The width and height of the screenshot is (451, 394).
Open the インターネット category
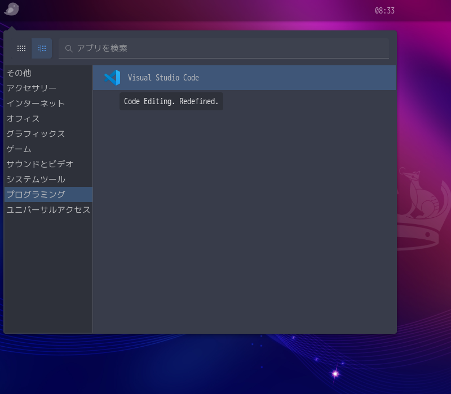click(x=48, y=104)
